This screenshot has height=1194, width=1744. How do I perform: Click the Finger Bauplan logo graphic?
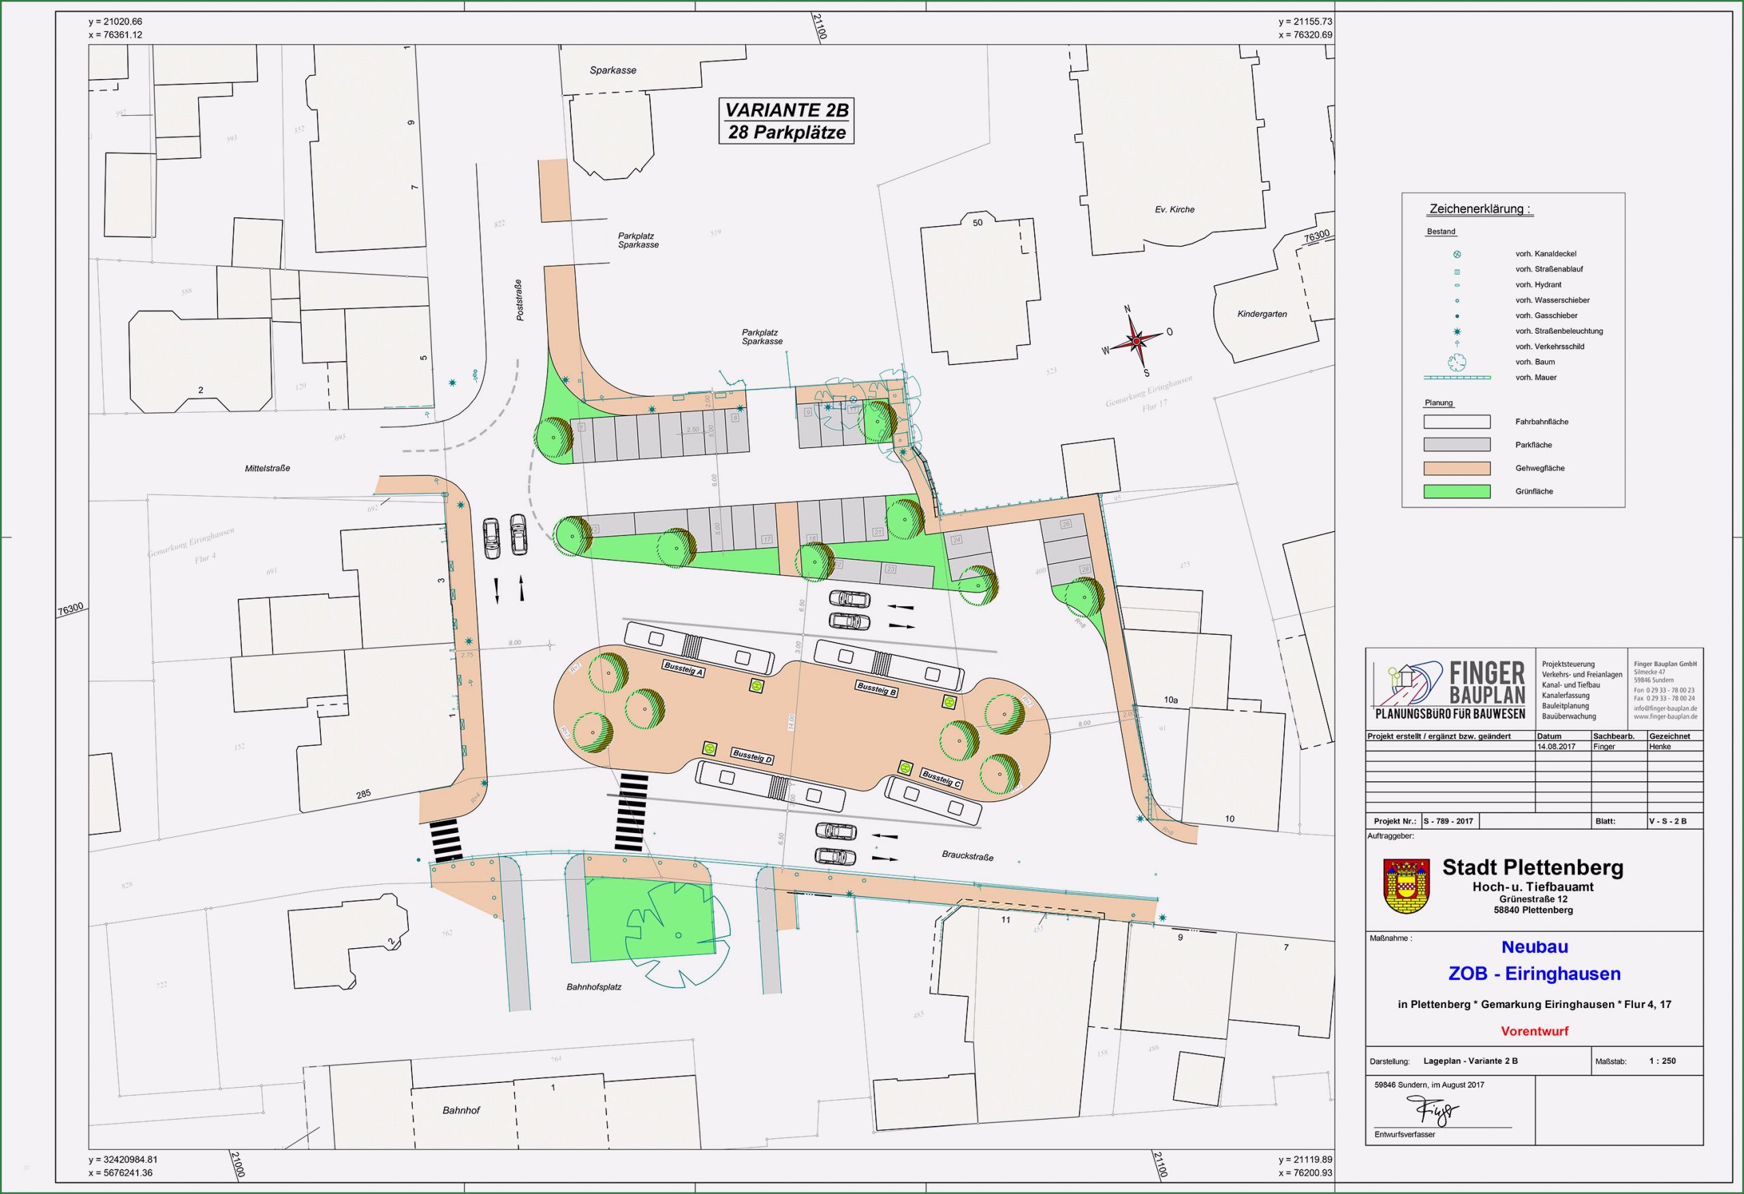coord(1411,686)
